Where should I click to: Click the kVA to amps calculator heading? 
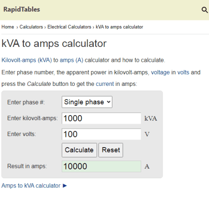pos(54,44)
